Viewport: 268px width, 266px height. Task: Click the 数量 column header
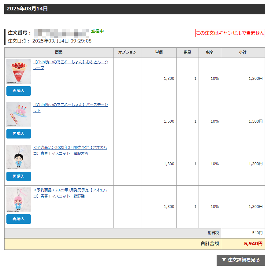click(x=188, y=52)
